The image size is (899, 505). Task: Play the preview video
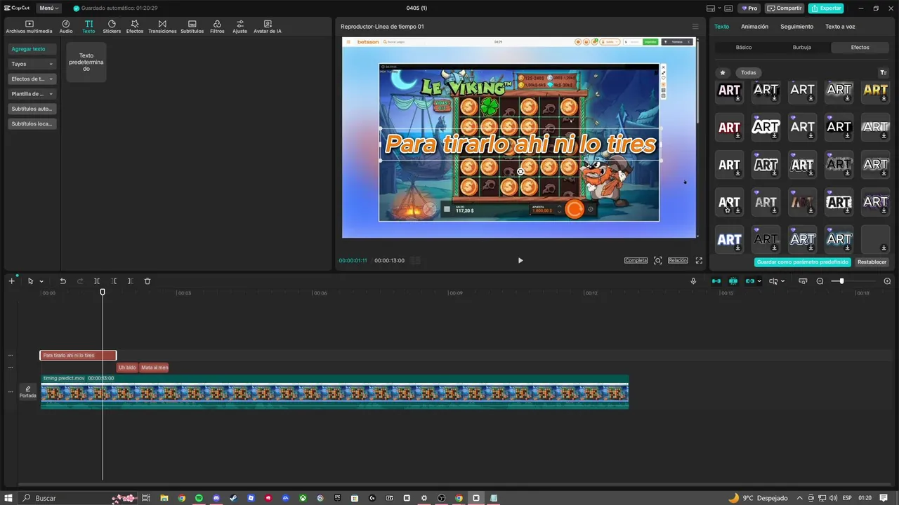pos(520,260)
